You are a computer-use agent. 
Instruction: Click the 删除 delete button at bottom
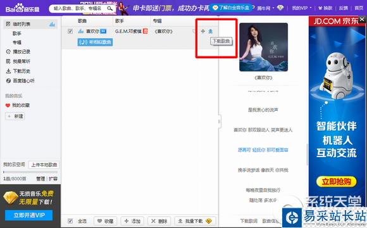click(x=159, y=221)
